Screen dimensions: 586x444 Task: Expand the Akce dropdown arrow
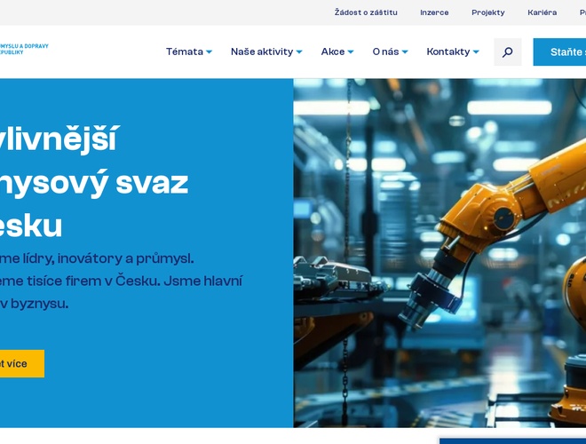[351, 52]
